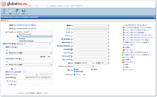Click the ログアウト menu item
This screenshot has width=157, height=97.
point(80,6)
